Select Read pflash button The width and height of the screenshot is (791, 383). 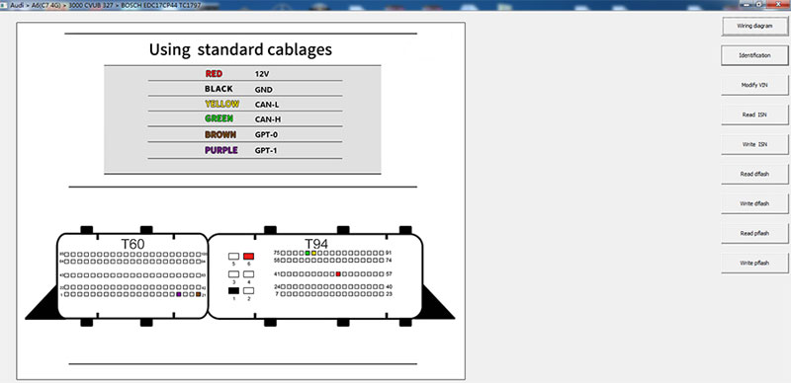pyautogui.click(x=754, y=233)
